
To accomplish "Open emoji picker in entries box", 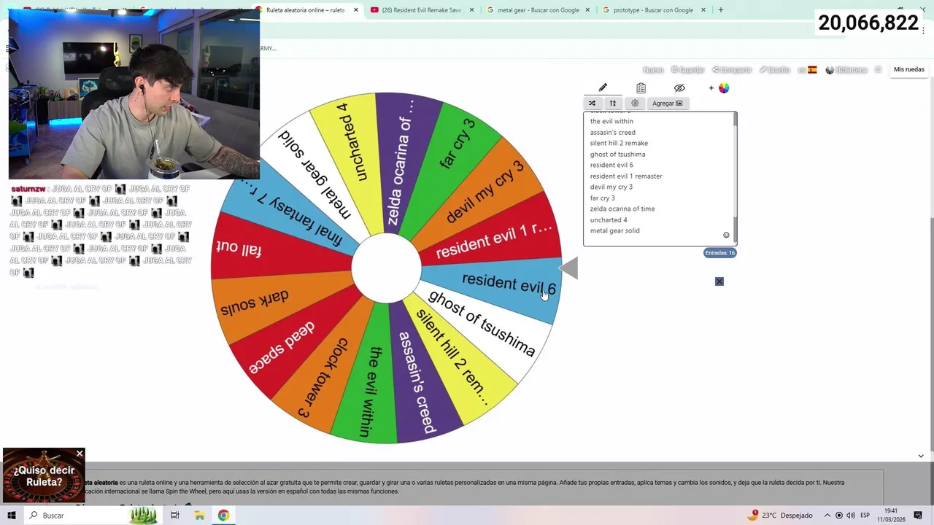I will (726, 235).
